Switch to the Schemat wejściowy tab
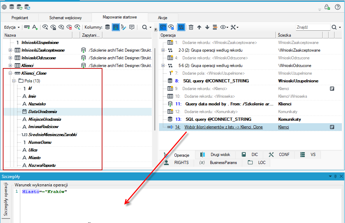Viewport: 345px width, 223px height. [x=65, y=17]
